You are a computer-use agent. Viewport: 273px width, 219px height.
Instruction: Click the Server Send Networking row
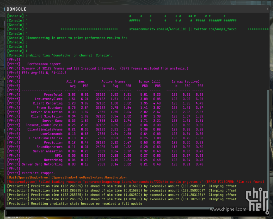(42, 164)
